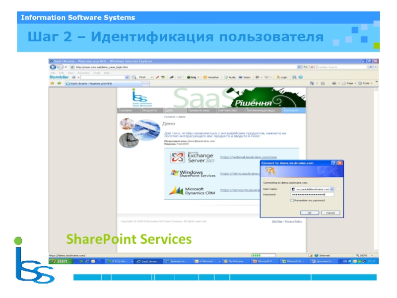Click the red pencil highlight icon

157,77
